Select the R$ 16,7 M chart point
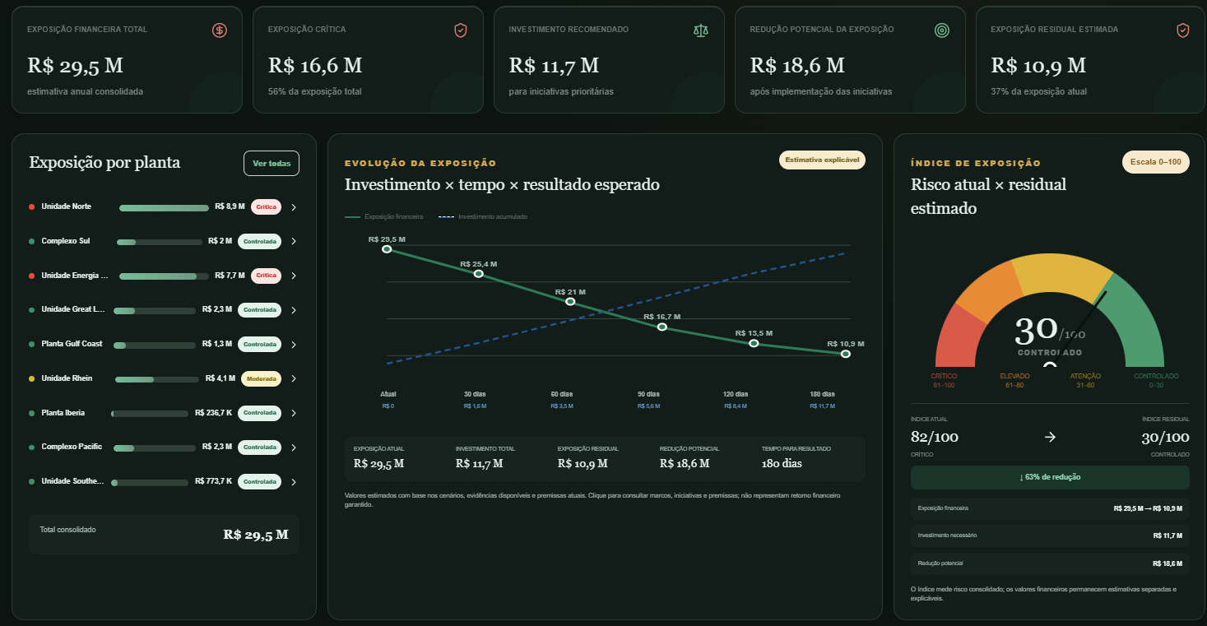1207x626 pixels. tap(662, 327)
